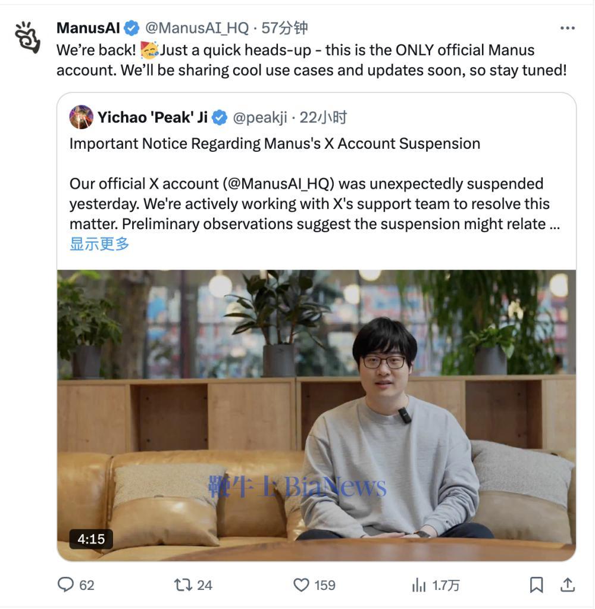Open the @ManusAI_HQ handle link

(197, 28)
